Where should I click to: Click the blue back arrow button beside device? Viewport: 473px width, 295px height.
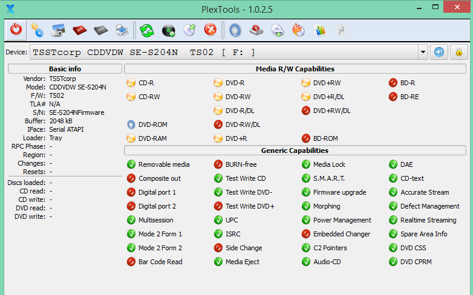(x=439, y=52)
